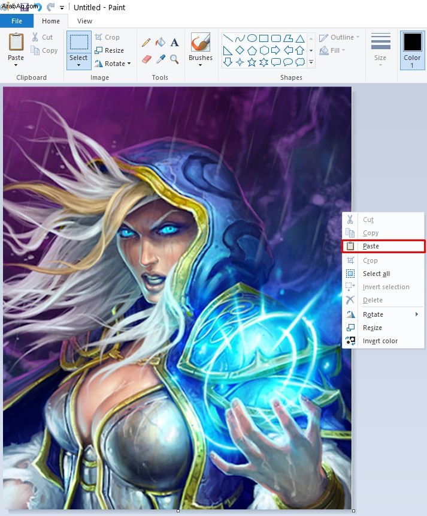Open the Paste options dropdown arrow
Image resolution: width=427 pixels, height=516 pixels.
(x=16, y=65)
